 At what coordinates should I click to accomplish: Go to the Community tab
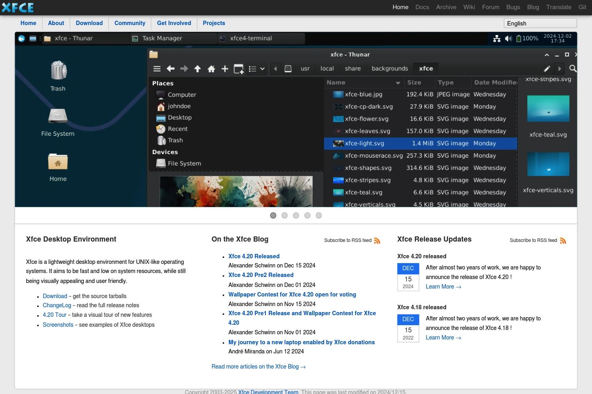point(130,23)
